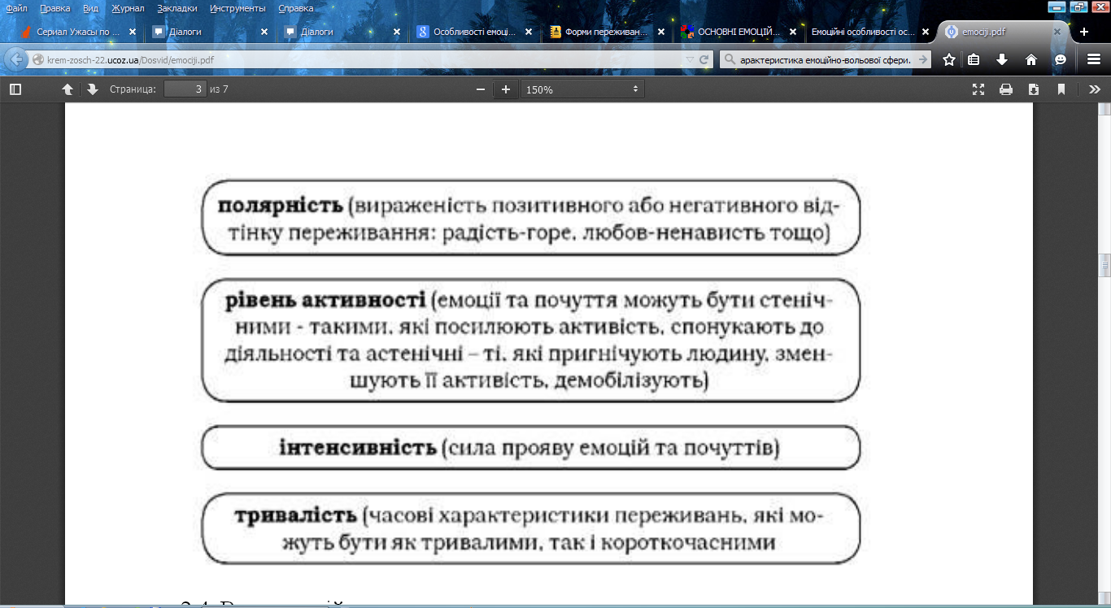This screenshot has width=1111, height=608.
Task: Open the Правка menu
Action: pyautogui.click(x=54, y=8)
